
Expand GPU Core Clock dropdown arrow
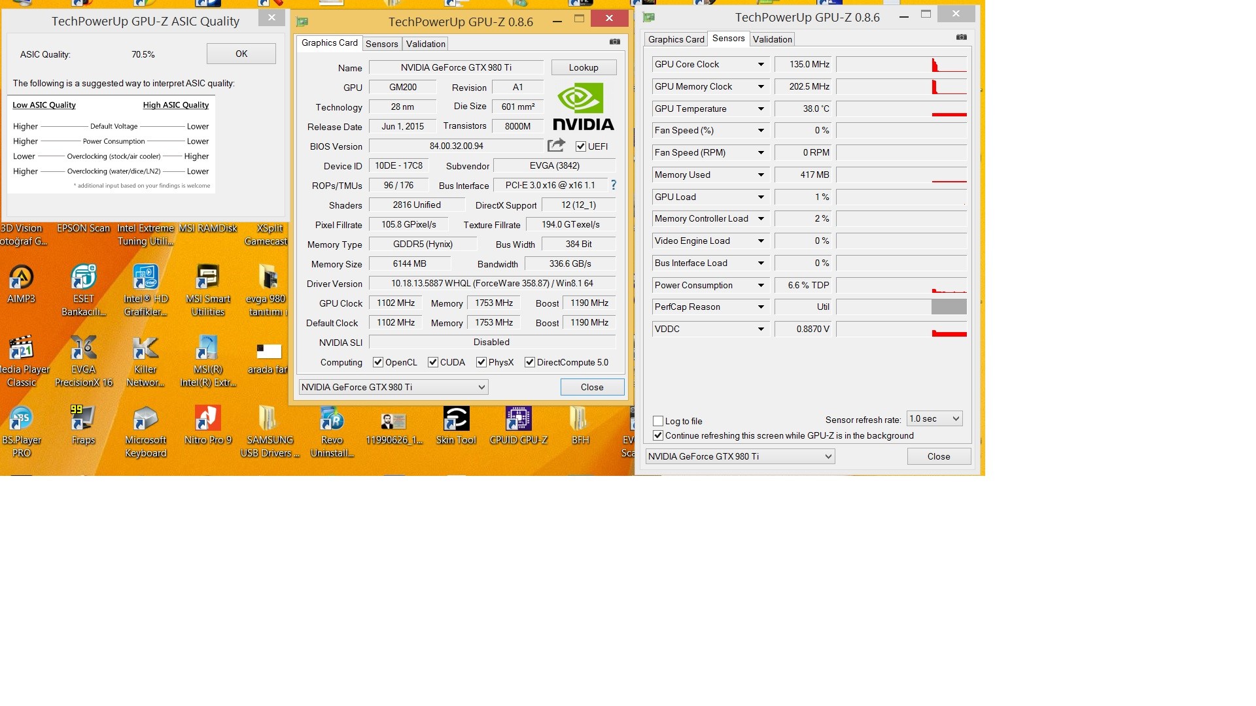click(x=760, y=64)
